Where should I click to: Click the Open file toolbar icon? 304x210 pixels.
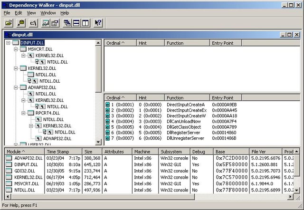tap(9, 23)
